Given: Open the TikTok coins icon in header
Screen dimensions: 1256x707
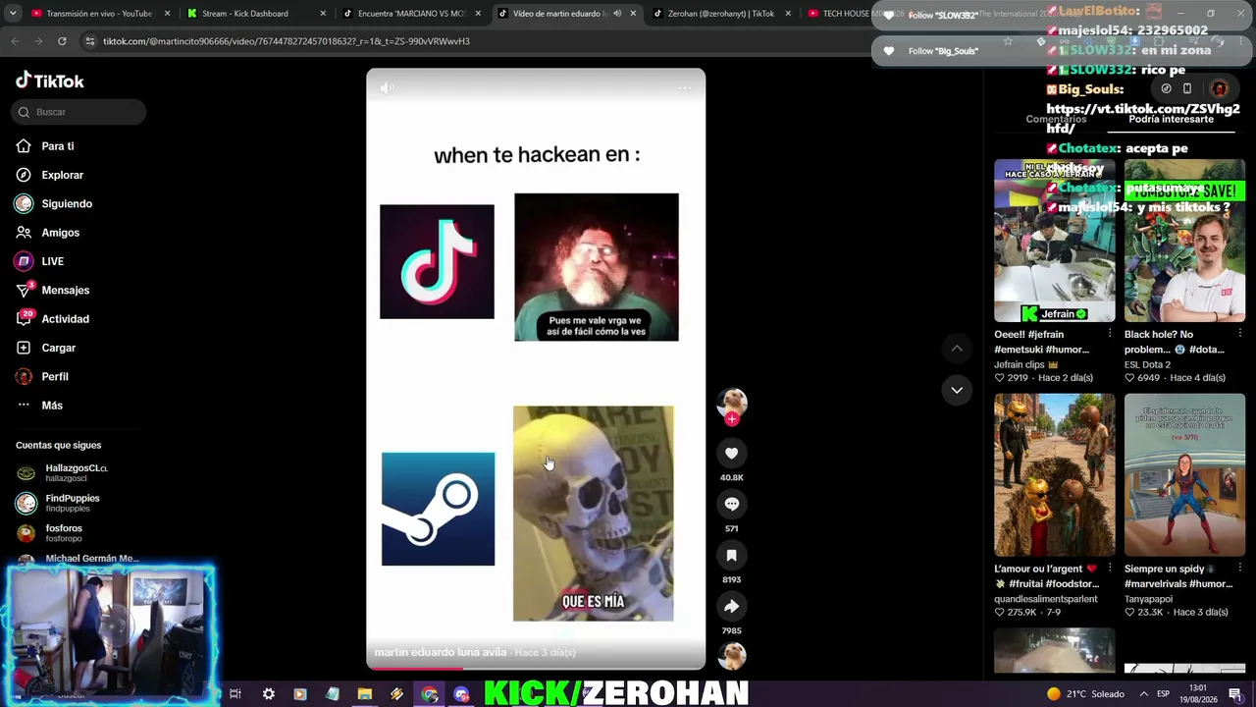Looking at the screenshot, I should click(1166, 88).
